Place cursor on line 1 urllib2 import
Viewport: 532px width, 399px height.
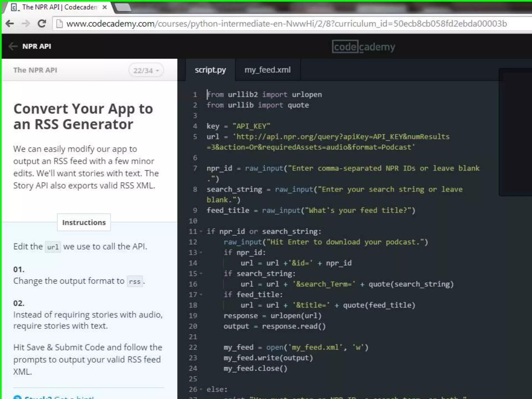point(264,95)
